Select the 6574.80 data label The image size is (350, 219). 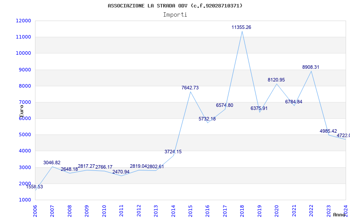224,105
